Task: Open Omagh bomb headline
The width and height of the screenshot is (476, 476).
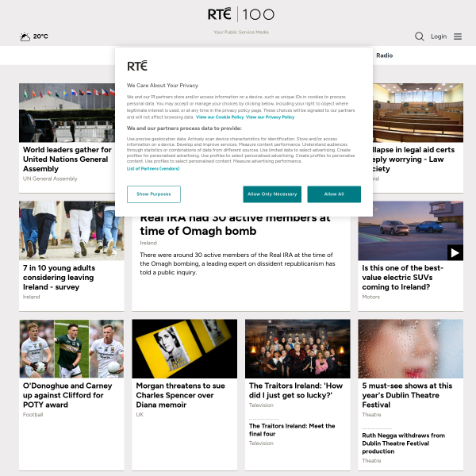Action: pyautogui.click(x=235, y=226)
